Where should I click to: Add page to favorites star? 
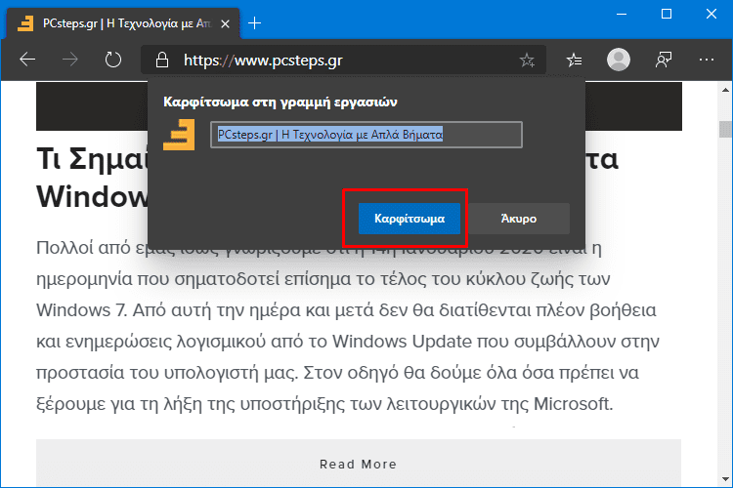(x=527, y=60)
